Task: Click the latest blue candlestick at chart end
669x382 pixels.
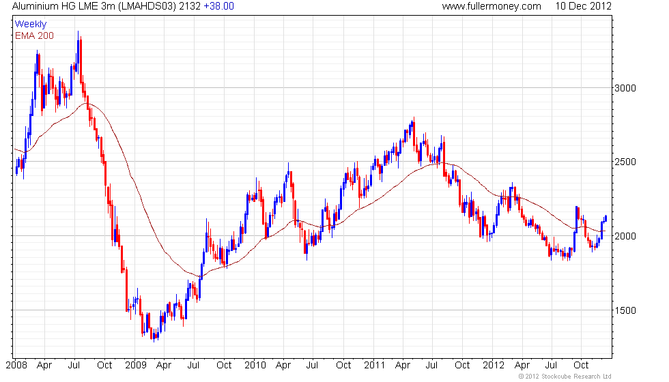Action: tap(606, 218)
